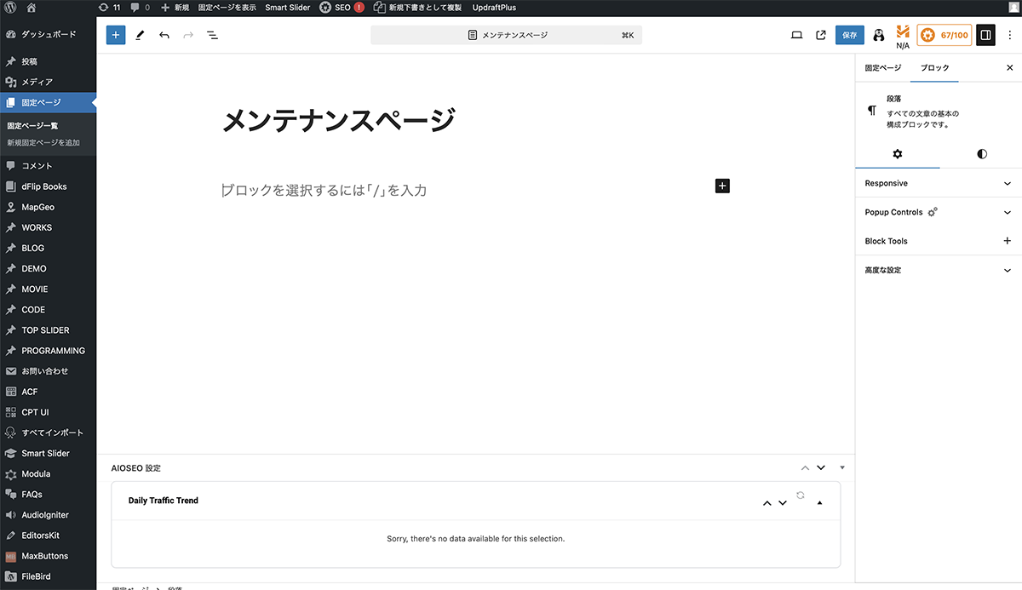Toggle the settings sidebar panel button

click(985, 36)
